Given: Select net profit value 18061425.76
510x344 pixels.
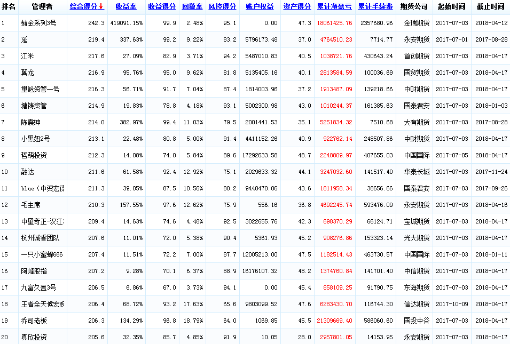Looking at the screenshot, I should pos(334,23).
